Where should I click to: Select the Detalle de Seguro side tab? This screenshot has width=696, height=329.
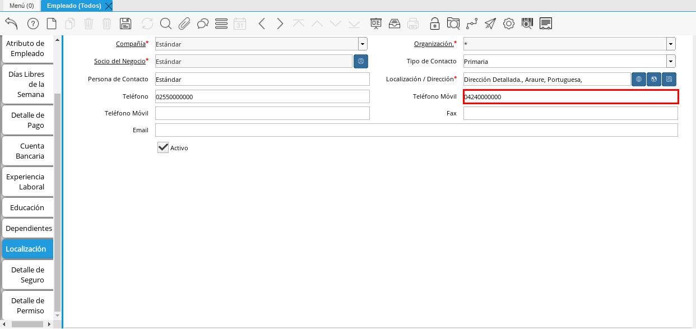[x=29, y=275]
